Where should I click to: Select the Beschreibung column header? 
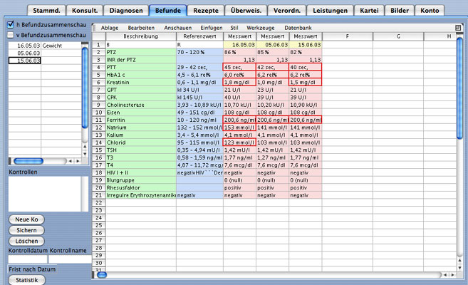(x=141, y=36)
